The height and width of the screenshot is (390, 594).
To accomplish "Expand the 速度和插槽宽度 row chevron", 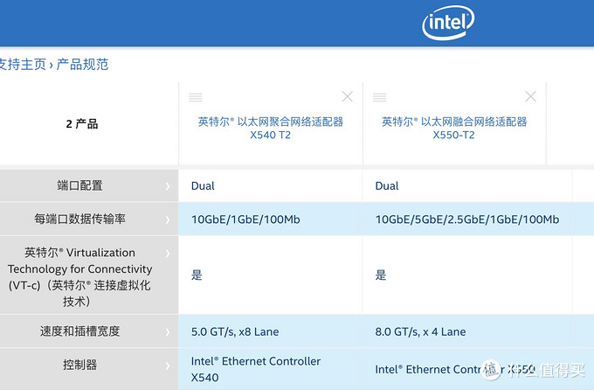I will click(167, 331).
